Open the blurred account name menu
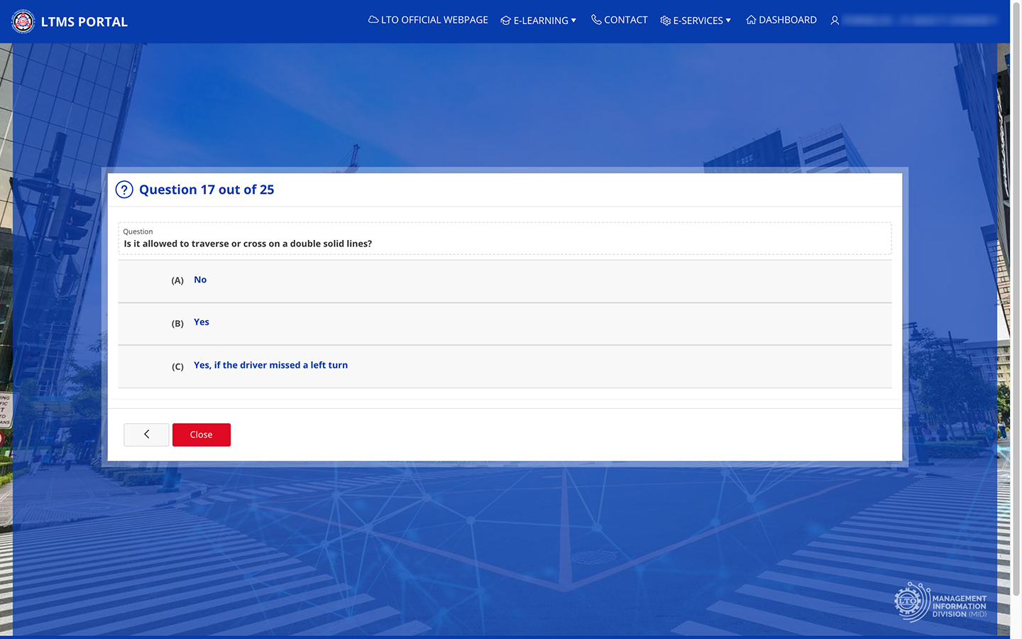Image resolution: width=1022 pixels, height=639 pixels. pyautogui.click(x=919, y=21)
